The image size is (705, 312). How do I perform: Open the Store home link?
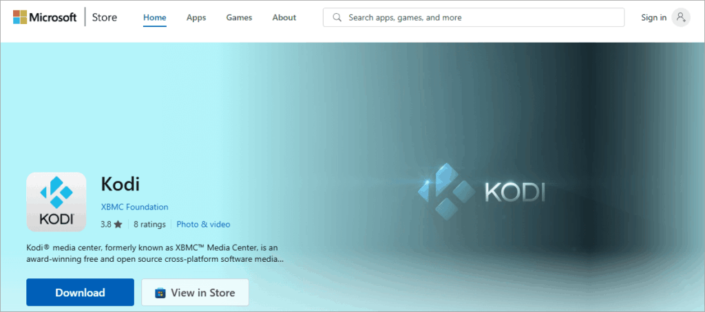tap(105, 17)
